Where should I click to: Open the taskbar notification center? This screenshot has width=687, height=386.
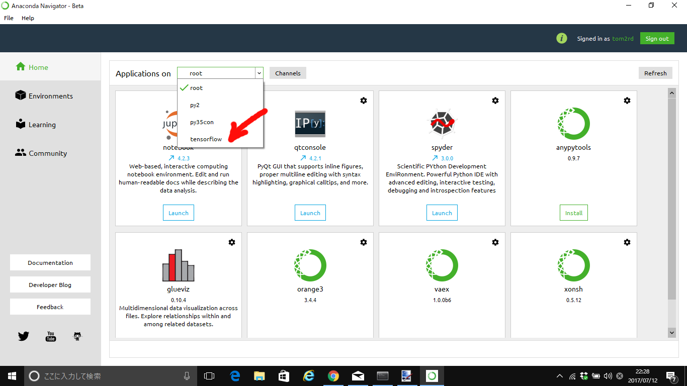[x=672, y=376]
